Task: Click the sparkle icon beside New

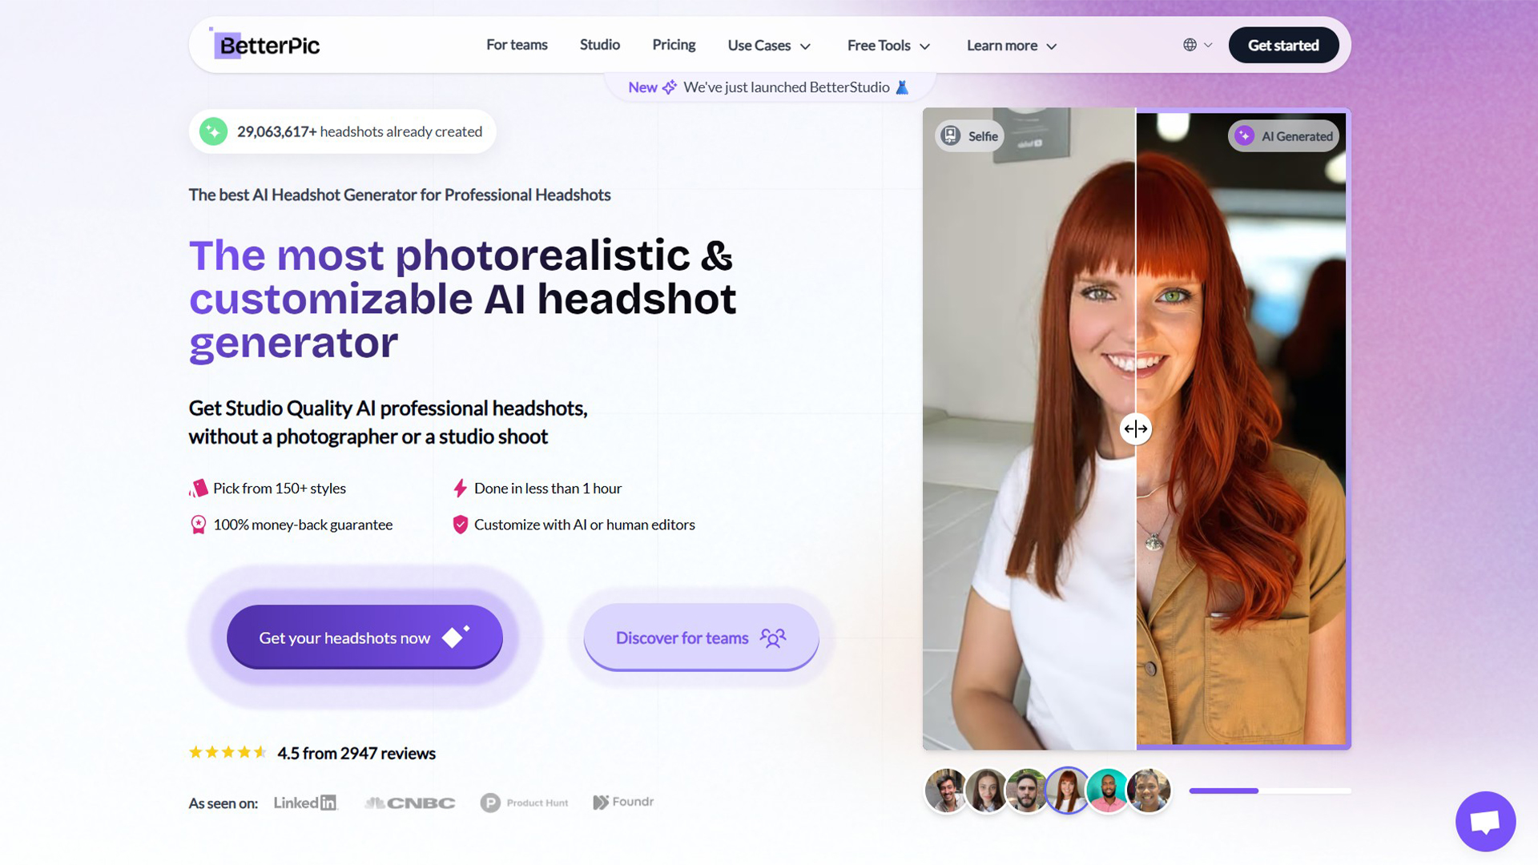Action: click(x=670, y=87)
